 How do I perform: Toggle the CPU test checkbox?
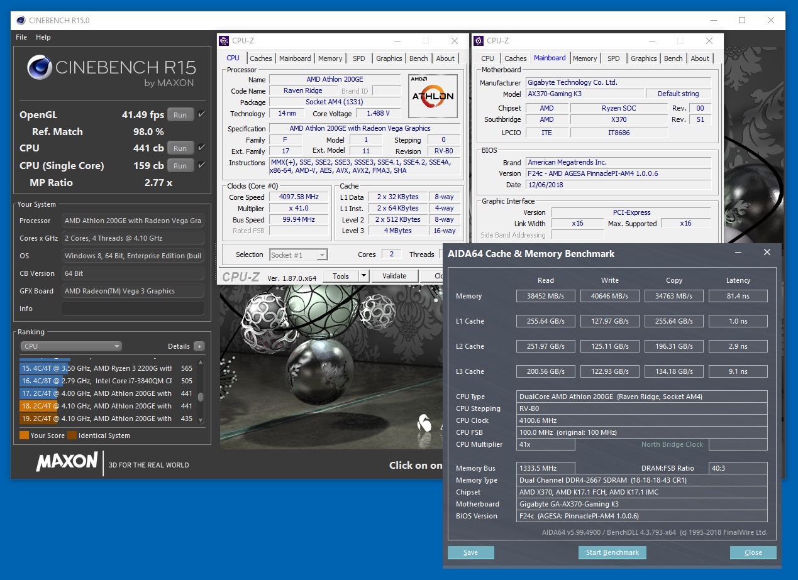click(201, 148)
